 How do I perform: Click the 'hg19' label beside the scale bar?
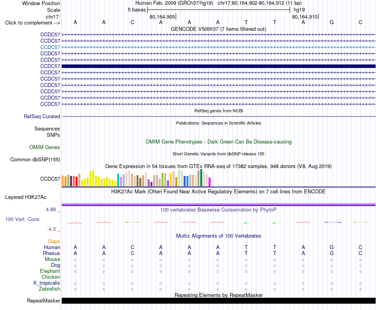point(299,10)
